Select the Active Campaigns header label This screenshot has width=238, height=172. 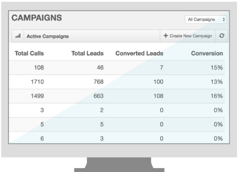click(48, 36)
